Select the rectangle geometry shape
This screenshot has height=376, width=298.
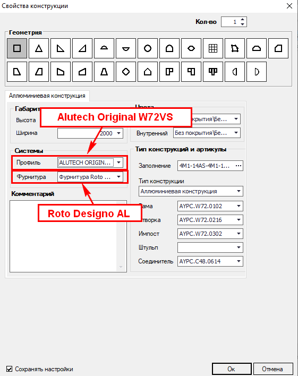[17, 48]
